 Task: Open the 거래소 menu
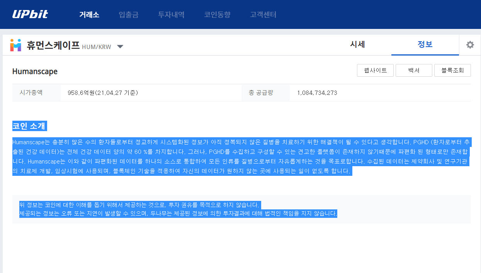89,15
